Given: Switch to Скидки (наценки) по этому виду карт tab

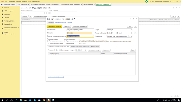Looking at the screenshot, I should [x=58, y=47].
